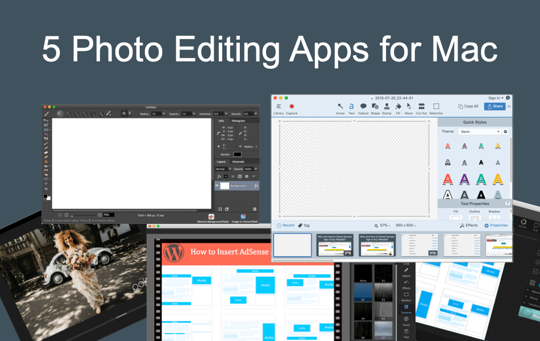The image size is (540, 341).
Task: Click fx icon on the Background layer row
Action: [x=256, y=186]
